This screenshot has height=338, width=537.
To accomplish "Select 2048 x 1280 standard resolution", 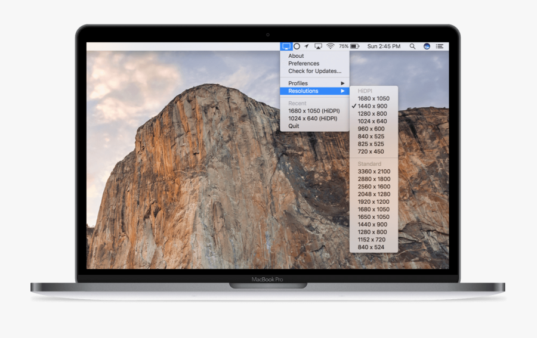I will coord(374,194).
